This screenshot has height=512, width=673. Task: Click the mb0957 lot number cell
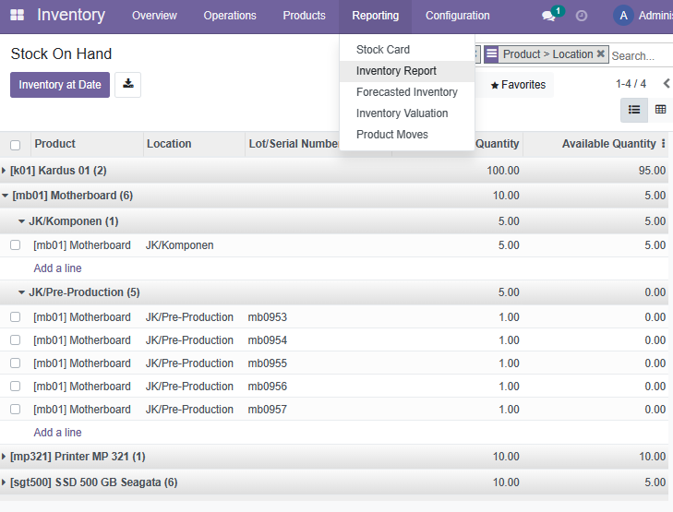coord(268,410)
